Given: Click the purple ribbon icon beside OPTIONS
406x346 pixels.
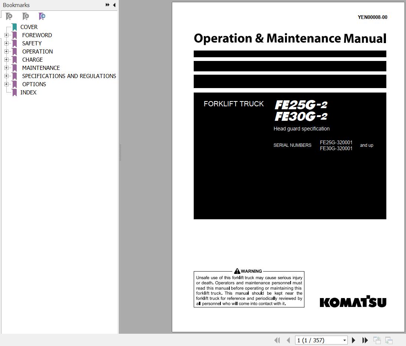Looking at the screenshot, I should (14, 84).
